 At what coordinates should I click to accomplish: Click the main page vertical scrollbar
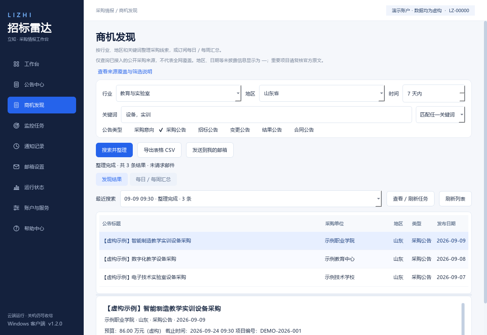[485, 162]
